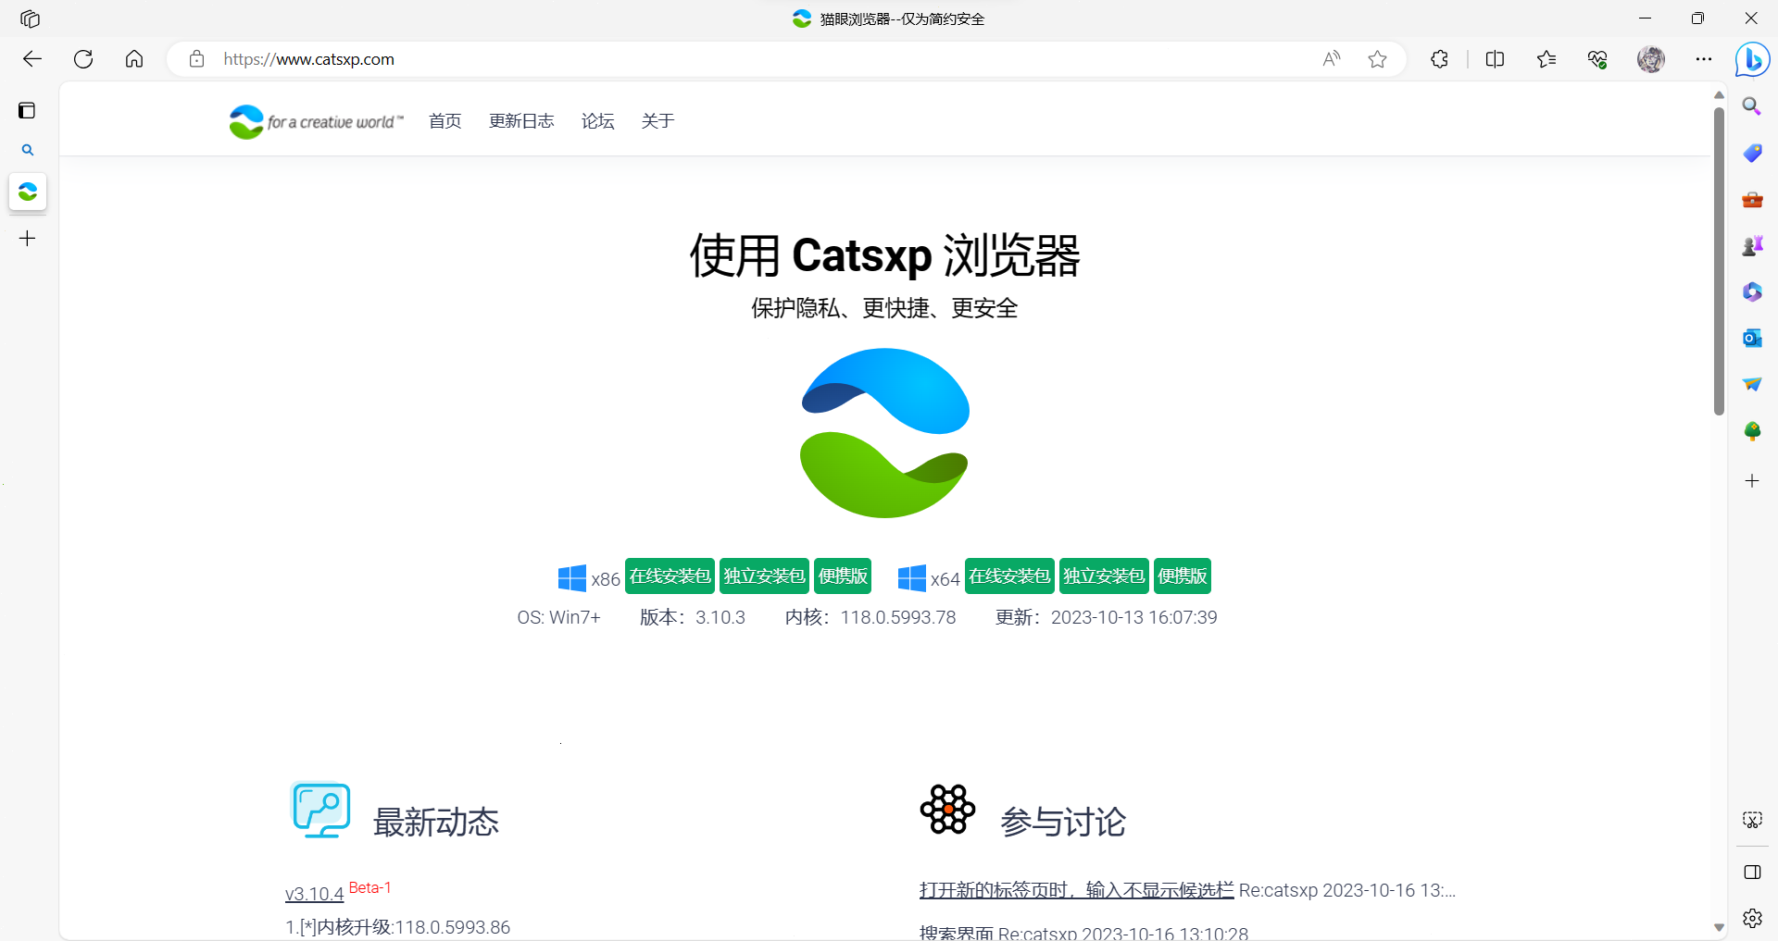Open sidebar Games chess icon
The image size is (1778, 941).
click(1752, 245)
